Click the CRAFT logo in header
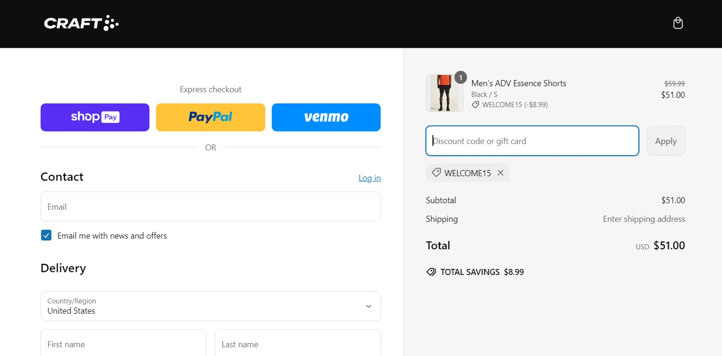 81,23
